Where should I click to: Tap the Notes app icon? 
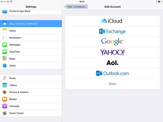5,31
